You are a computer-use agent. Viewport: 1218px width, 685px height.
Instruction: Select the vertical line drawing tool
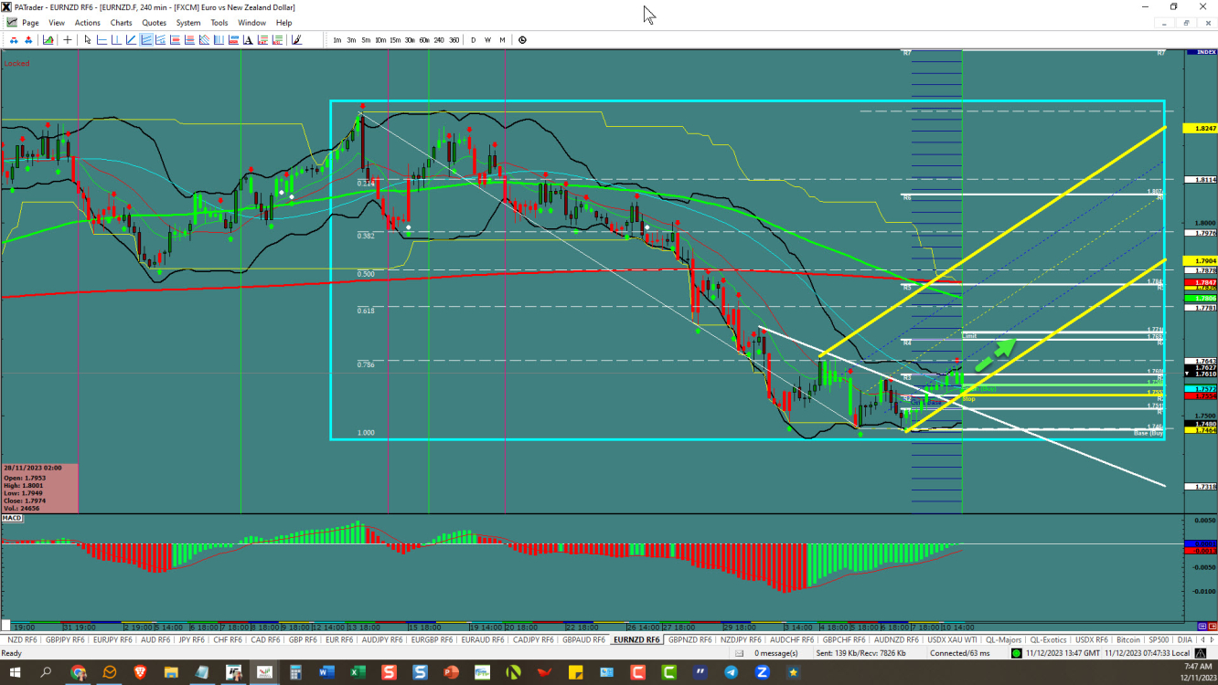(116, 40)
